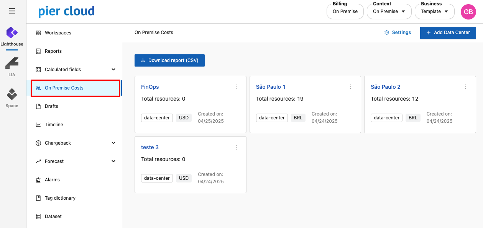The image size is (483, 228).
Task: Expand the Calculated fields submenu
Action: (113, 70)
